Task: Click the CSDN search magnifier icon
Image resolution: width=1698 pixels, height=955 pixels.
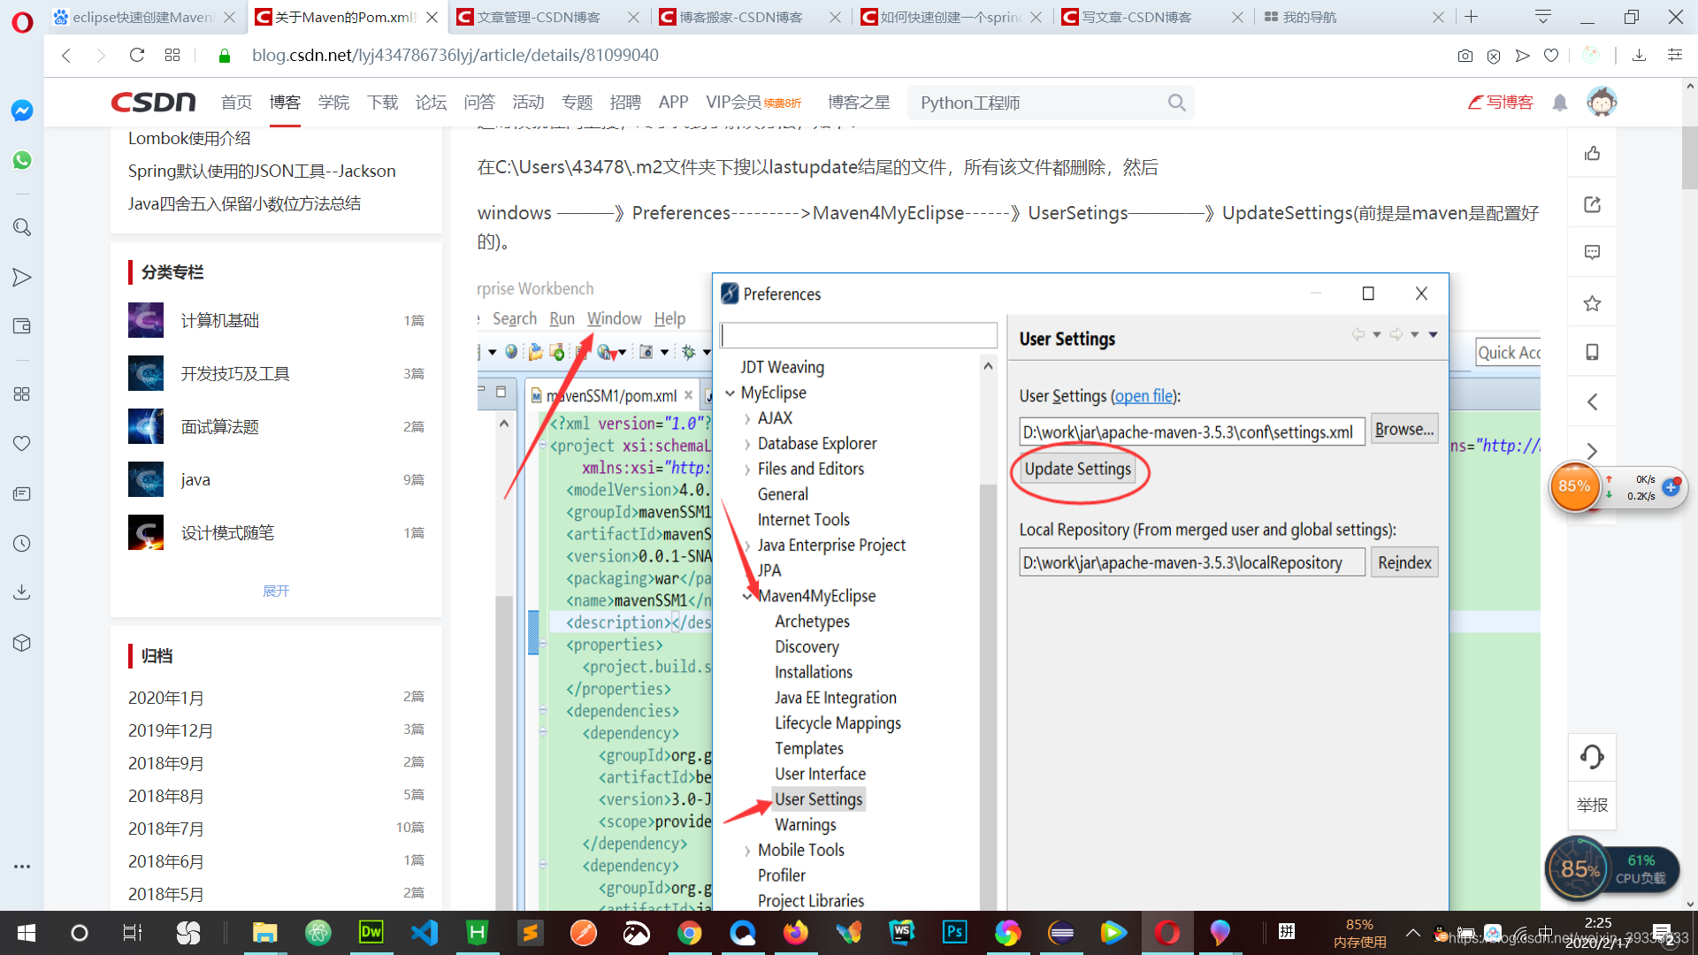Action: tap(1176, 103)
